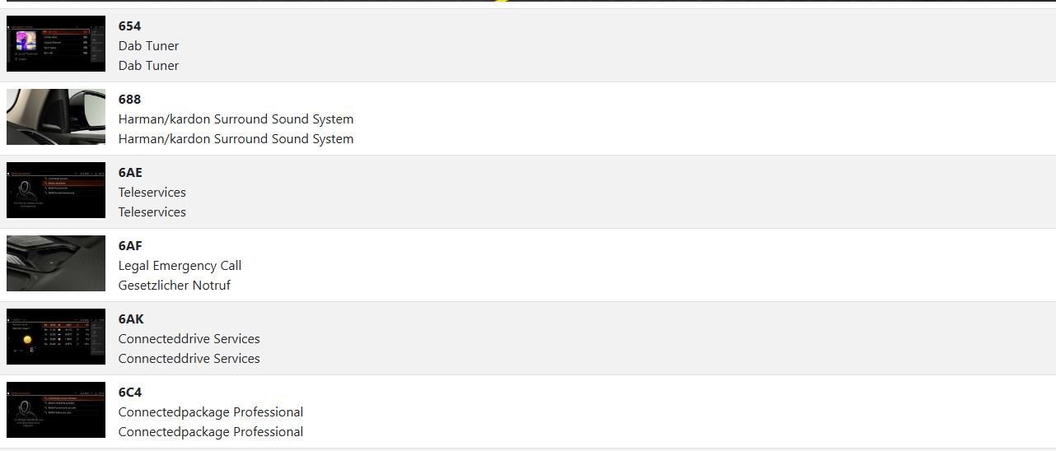Image resolution: width=1056 pixels, height=451 pixels.
Task: Select the Gesetzlicher Notruf description
Action: (174, 286)
